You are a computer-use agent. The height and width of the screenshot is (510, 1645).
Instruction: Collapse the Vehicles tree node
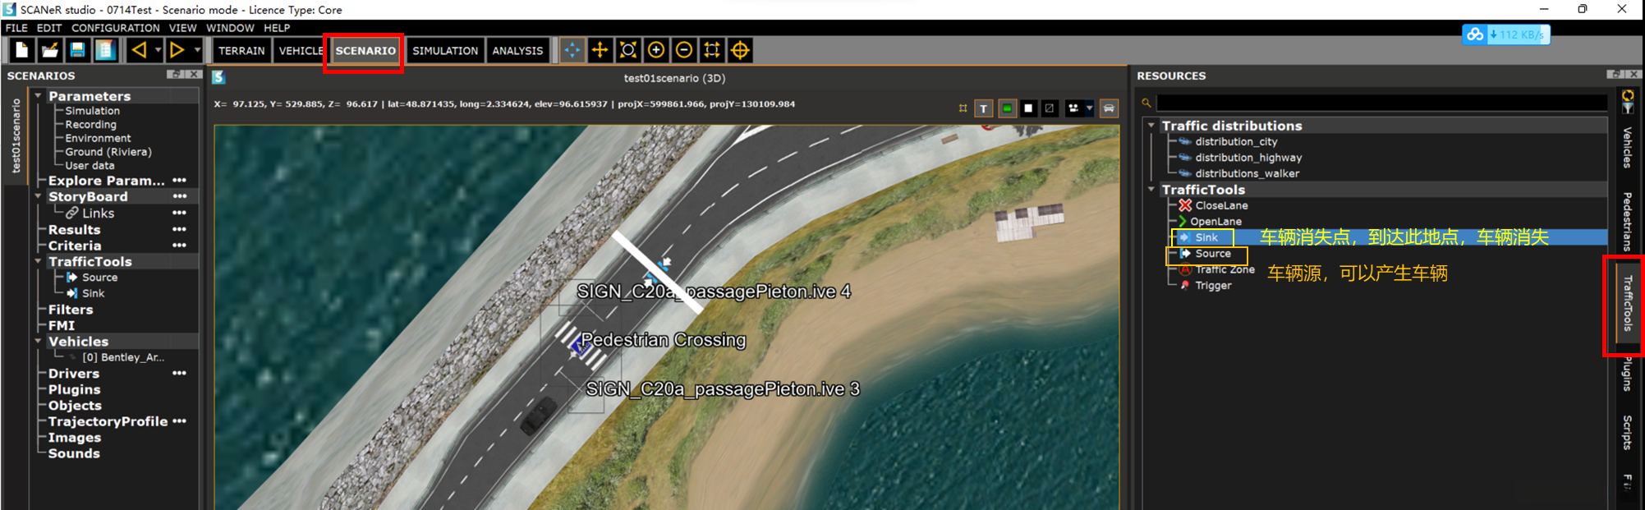coord(38,341)
